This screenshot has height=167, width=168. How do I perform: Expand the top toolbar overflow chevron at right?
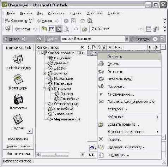click(x=165, y=21)
